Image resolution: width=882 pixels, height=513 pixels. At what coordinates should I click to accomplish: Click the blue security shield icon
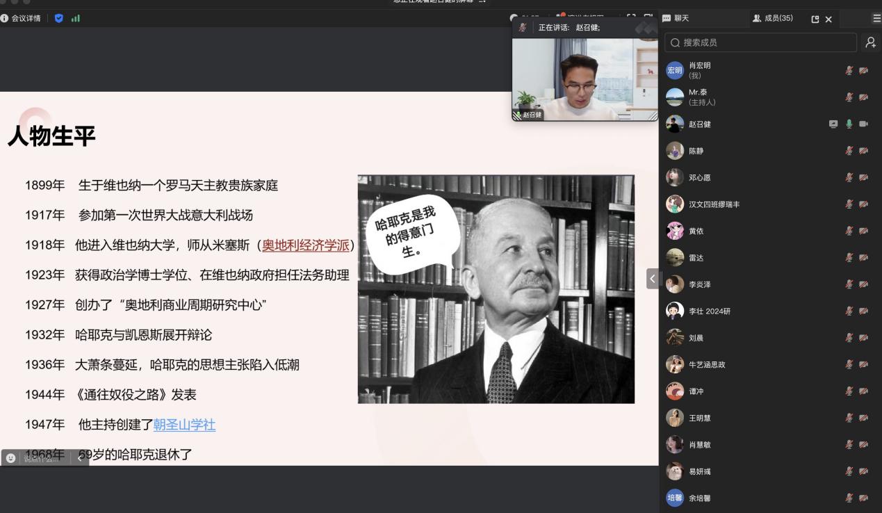click(58, 18)
